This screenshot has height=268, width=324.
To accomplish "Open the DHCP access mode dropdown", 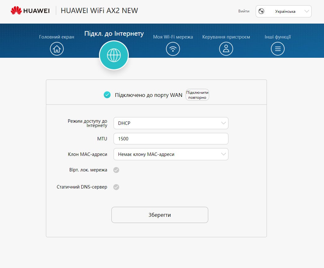I will pyautogui.click(x=171, y=123).
